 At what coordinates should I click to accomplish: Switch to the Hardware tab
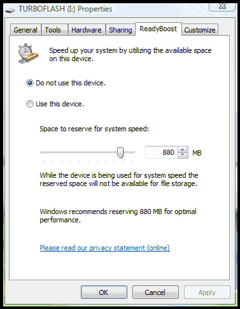coord(87,30)
